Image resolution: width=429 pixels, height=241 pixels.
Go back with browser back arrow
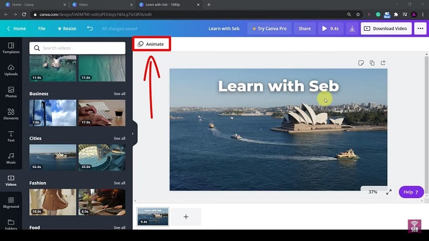pos(6,14)
